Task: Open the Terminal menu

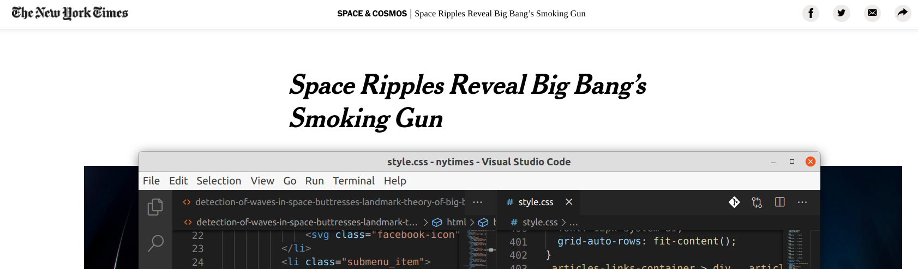Action: coord(353,181)
